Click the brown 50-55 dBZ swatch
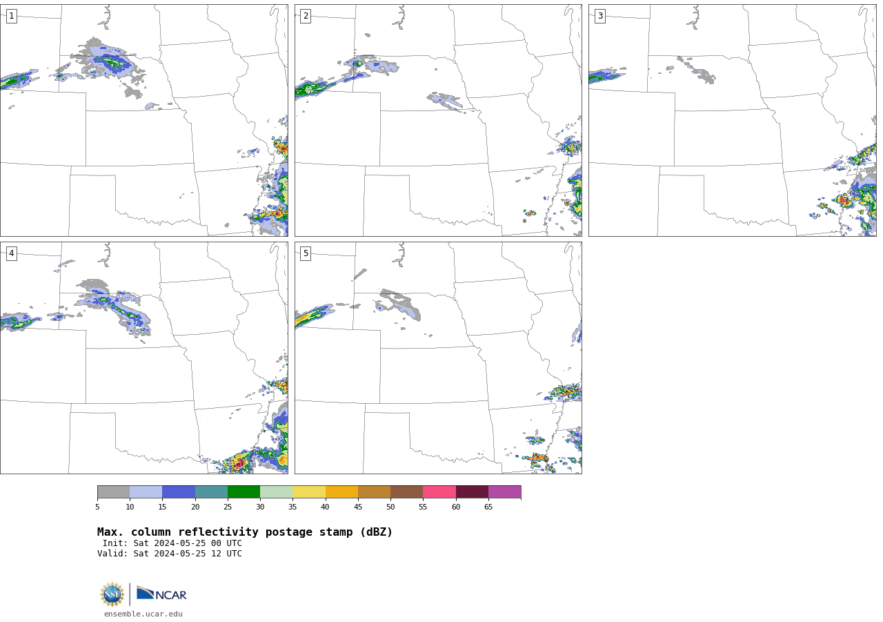 [406, 492]
